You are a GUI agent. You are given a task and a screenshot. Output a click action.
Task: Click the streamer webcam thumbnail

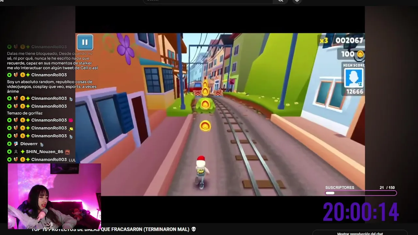(55, 196)
